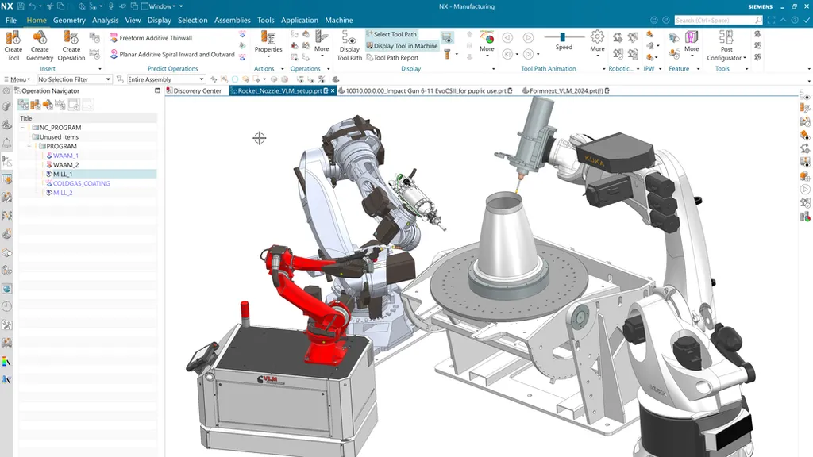Screen dimensions: 813x457
Task: Click the Save icon in title bar
Action: point(20,6)
